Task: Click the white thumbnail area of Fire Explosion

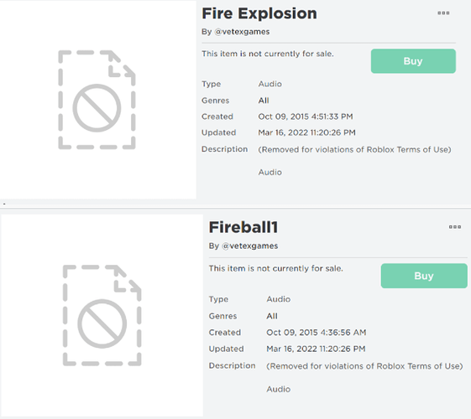Action: click(98, 100)
